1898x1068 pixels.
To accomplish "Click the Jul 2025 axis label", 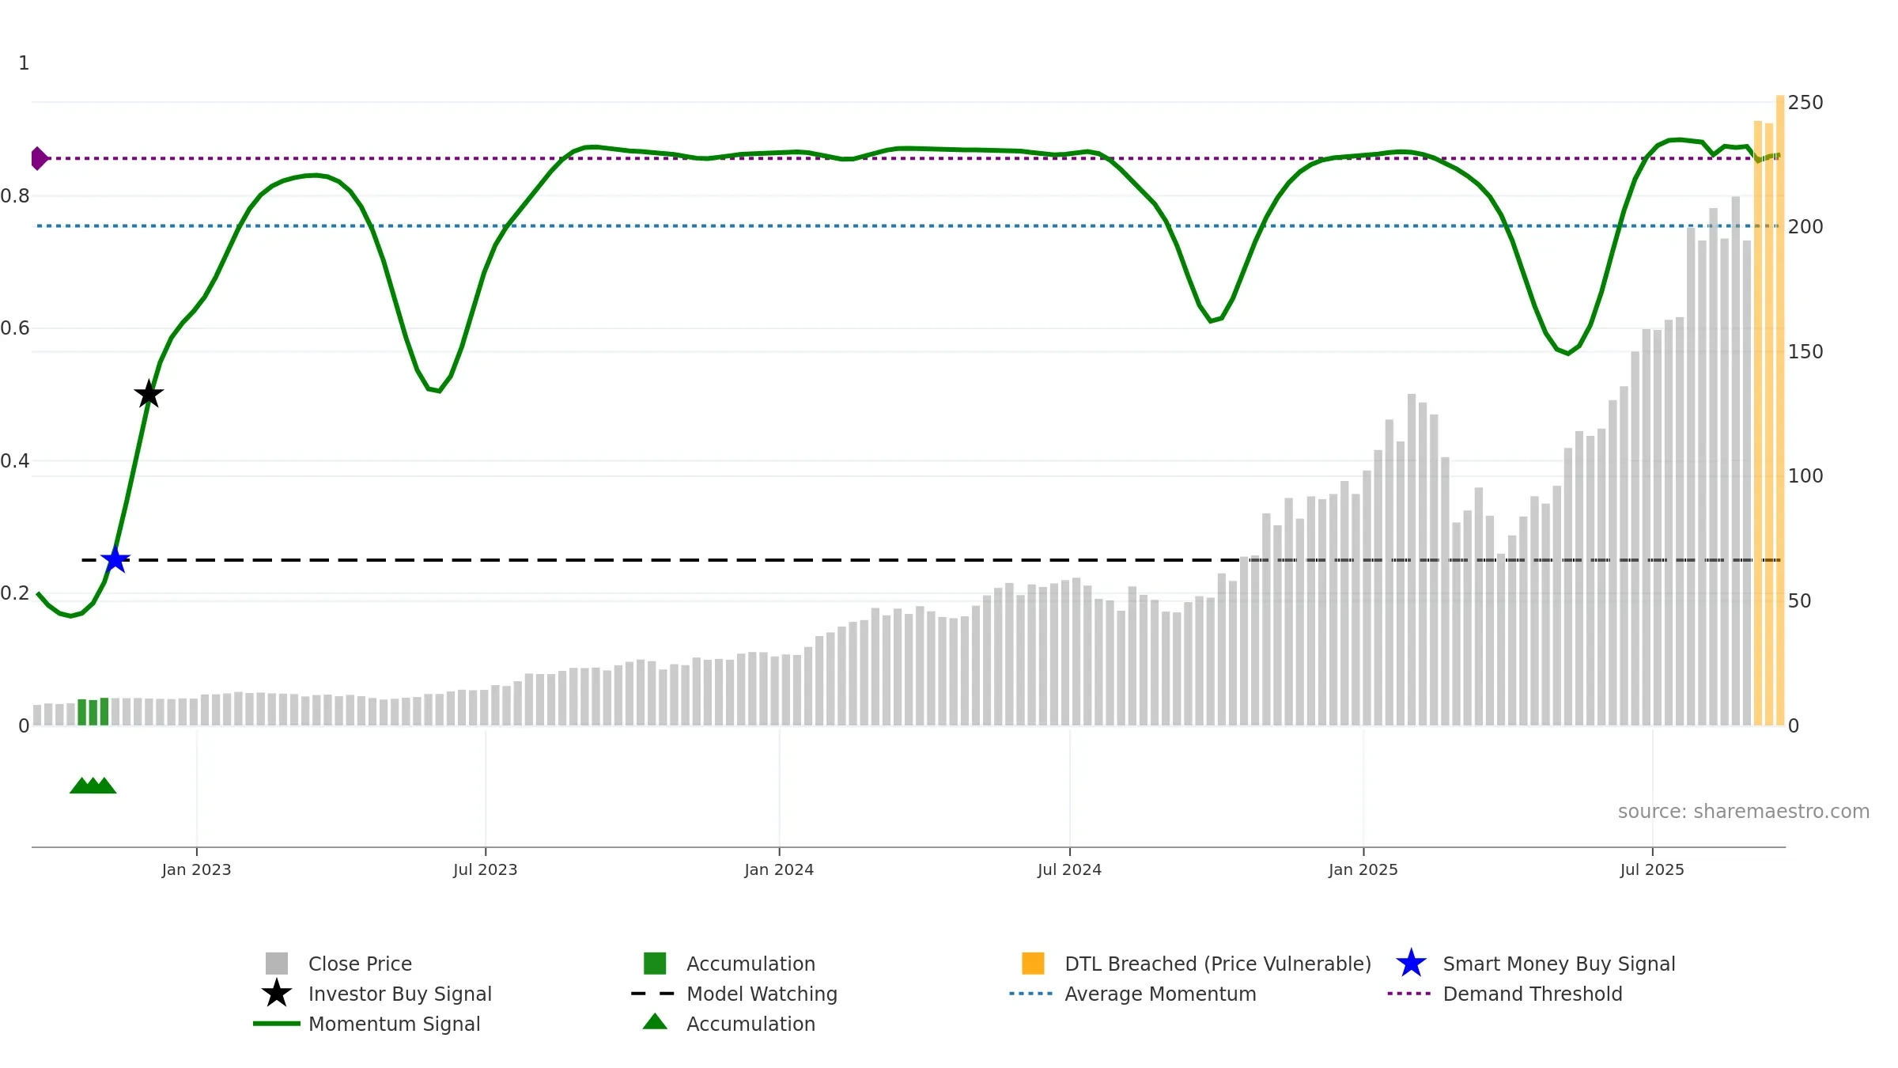I will [x=1652, y=869].
